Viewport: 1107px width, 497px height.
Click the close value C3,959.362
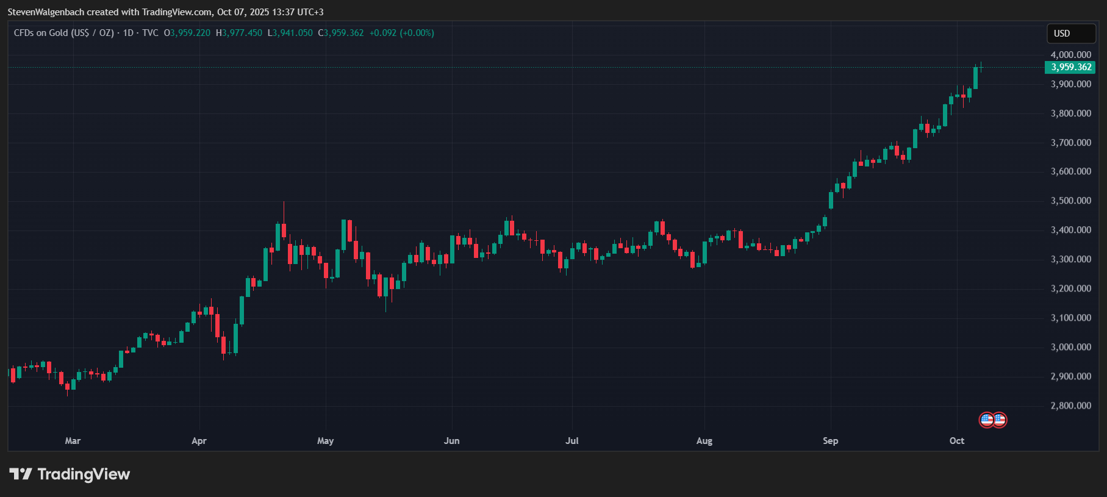[x=341, y=33]
